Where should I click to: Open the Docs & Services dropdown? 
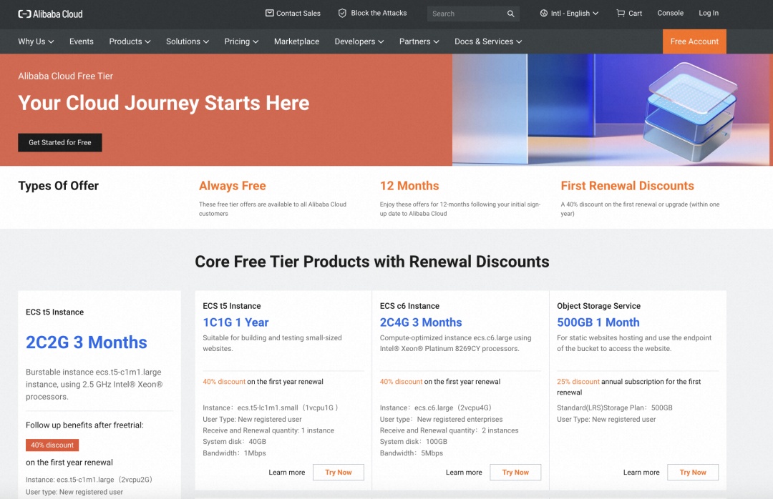click(x=488, y=41)
